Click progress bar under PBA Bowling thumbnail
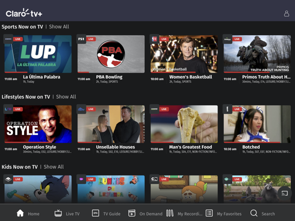 tap(111, 72)
